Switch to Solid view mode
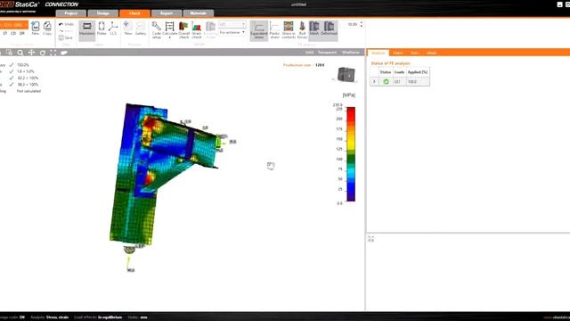 tap(309, 53)
